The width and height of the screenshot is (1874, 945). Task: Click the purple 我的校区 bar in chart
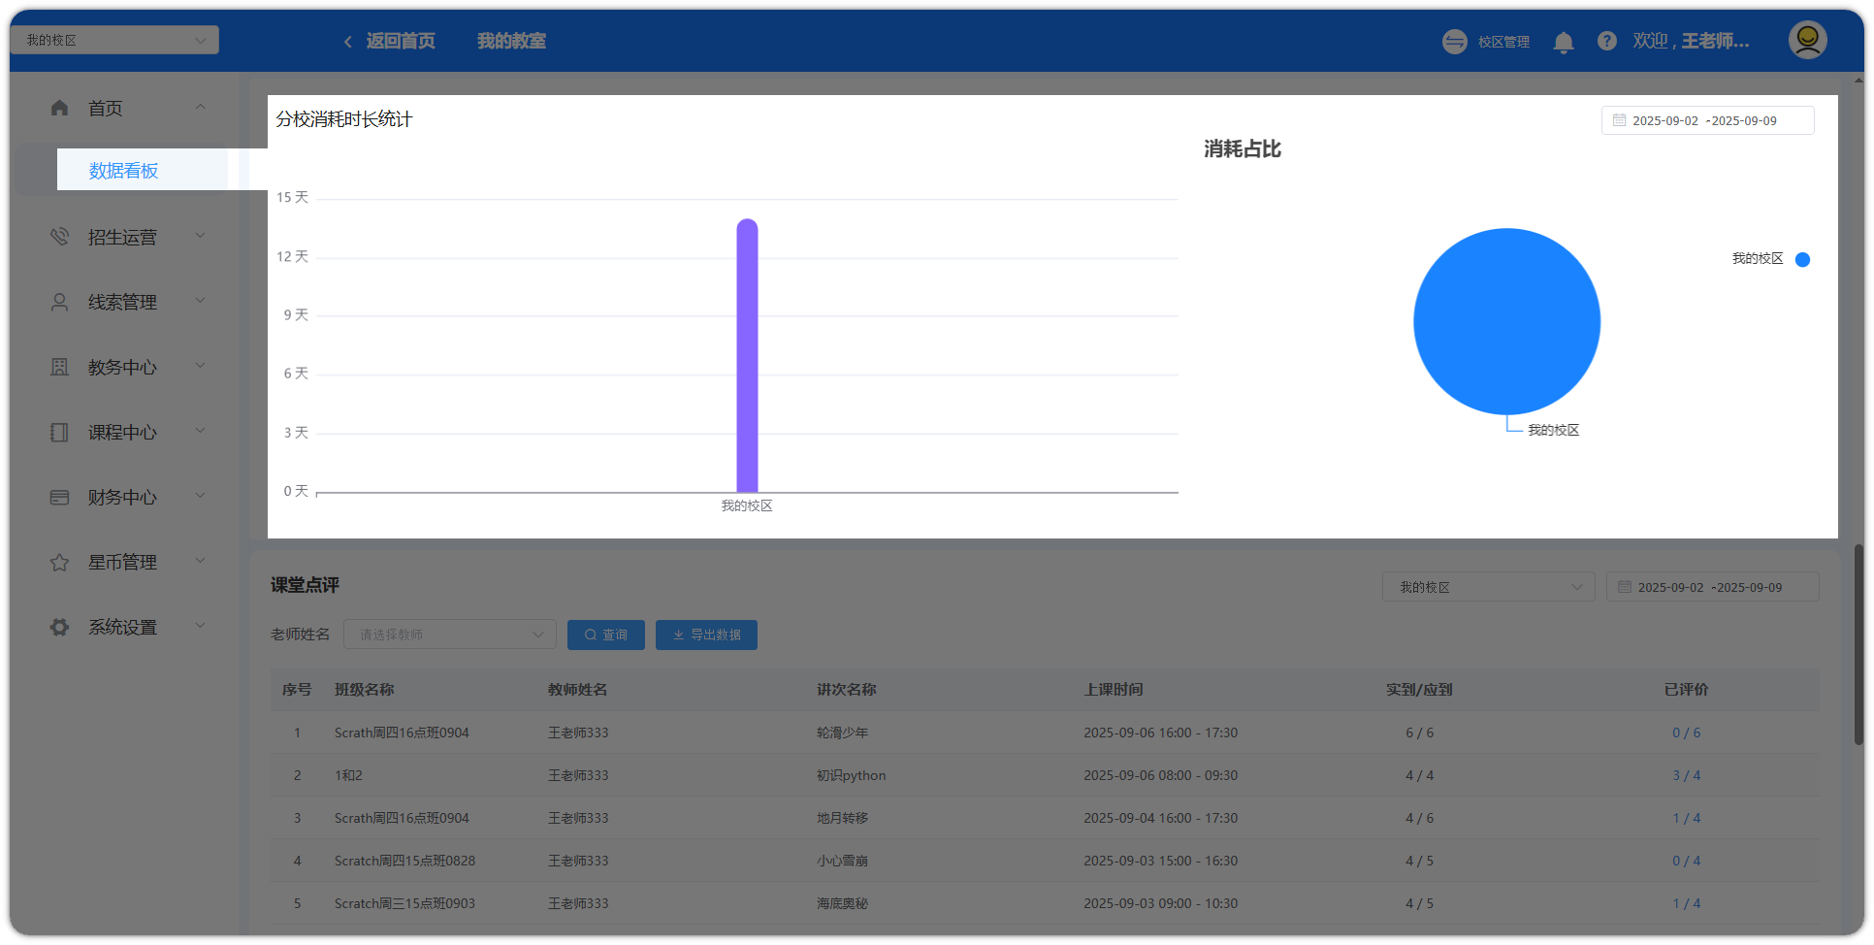click(747, 356)
